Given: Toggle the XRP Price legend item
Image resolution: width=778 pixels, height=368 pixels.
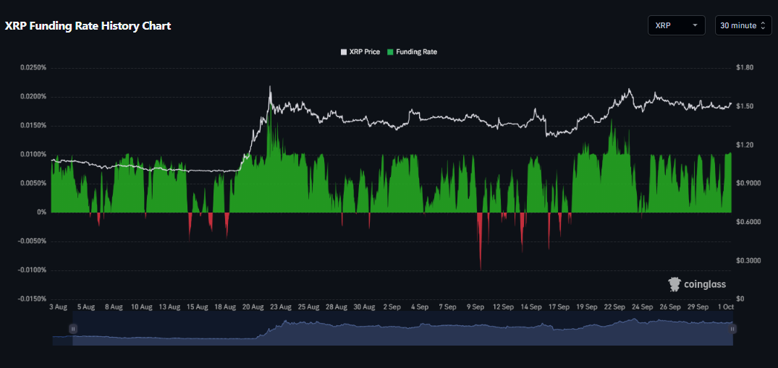Looking at the screenshot, I should coord(360,51).
